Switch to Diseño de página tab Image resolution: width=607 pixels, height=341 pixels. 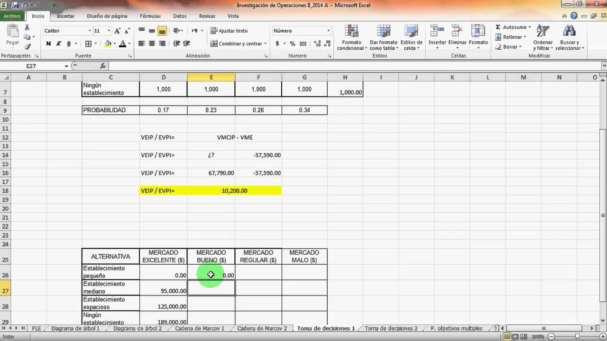pos(107,16)
